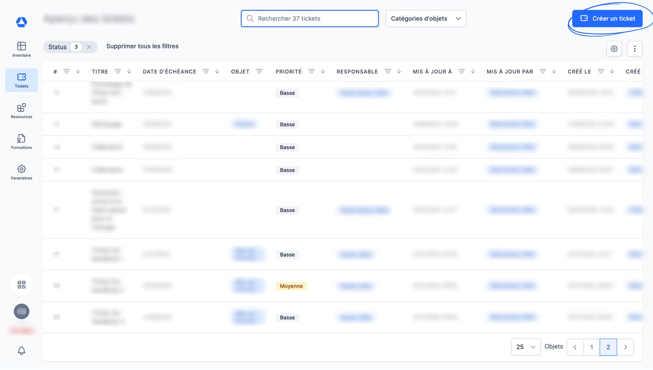Click Supprimer tous les filtres
The image size is (653, 370).
142,46
